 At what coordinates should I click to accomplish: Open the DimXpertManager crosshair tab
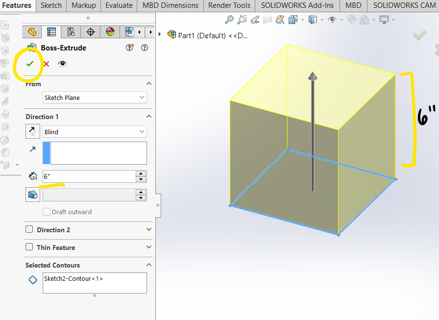pyautogui.click(x=91, y=32)
